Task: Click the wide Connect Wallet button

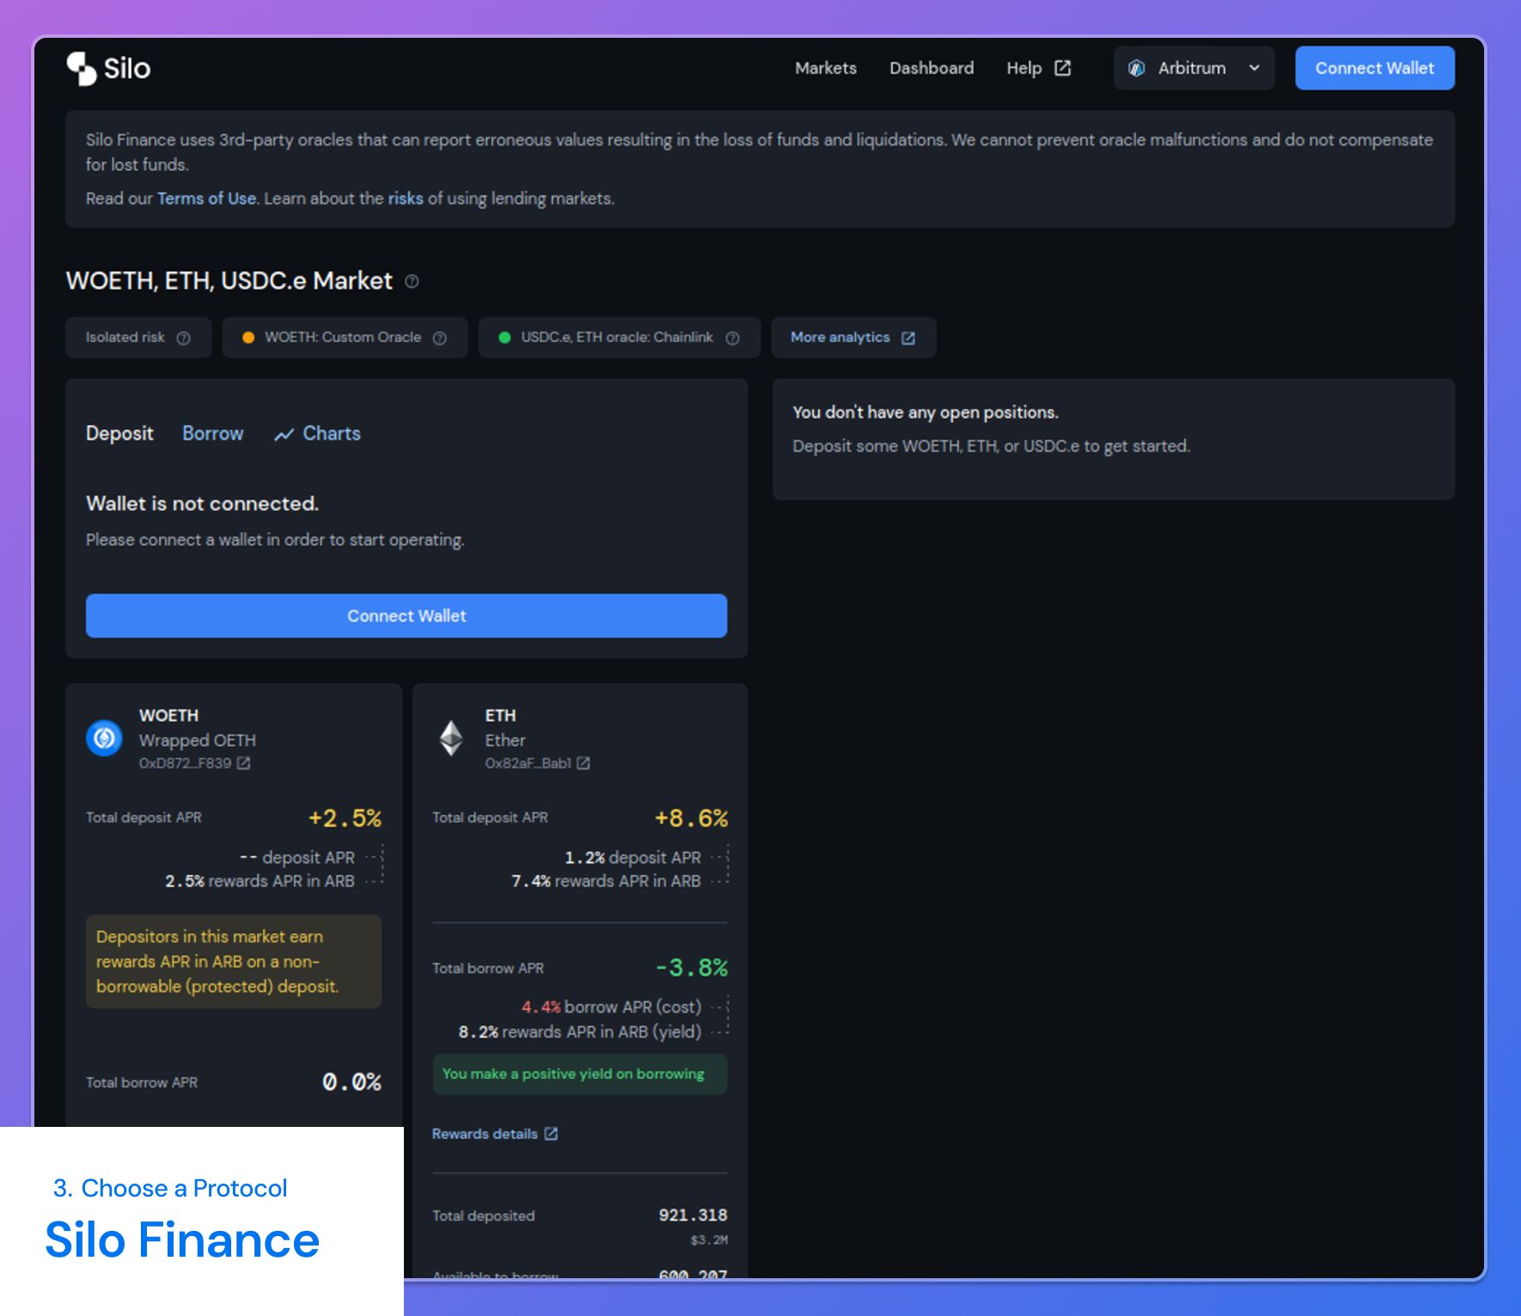Action: click(406, 615)
